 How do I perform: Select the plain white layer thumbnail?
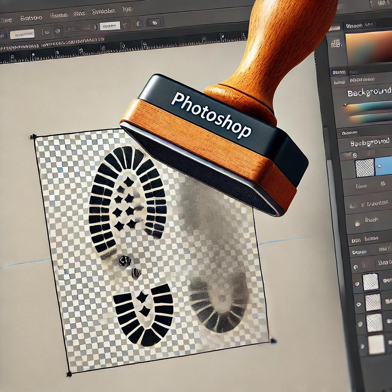tap(376, 344)
